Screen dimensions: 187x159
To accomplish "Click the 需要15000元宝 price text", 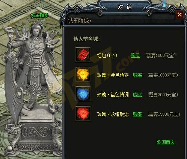I will 164,114.
